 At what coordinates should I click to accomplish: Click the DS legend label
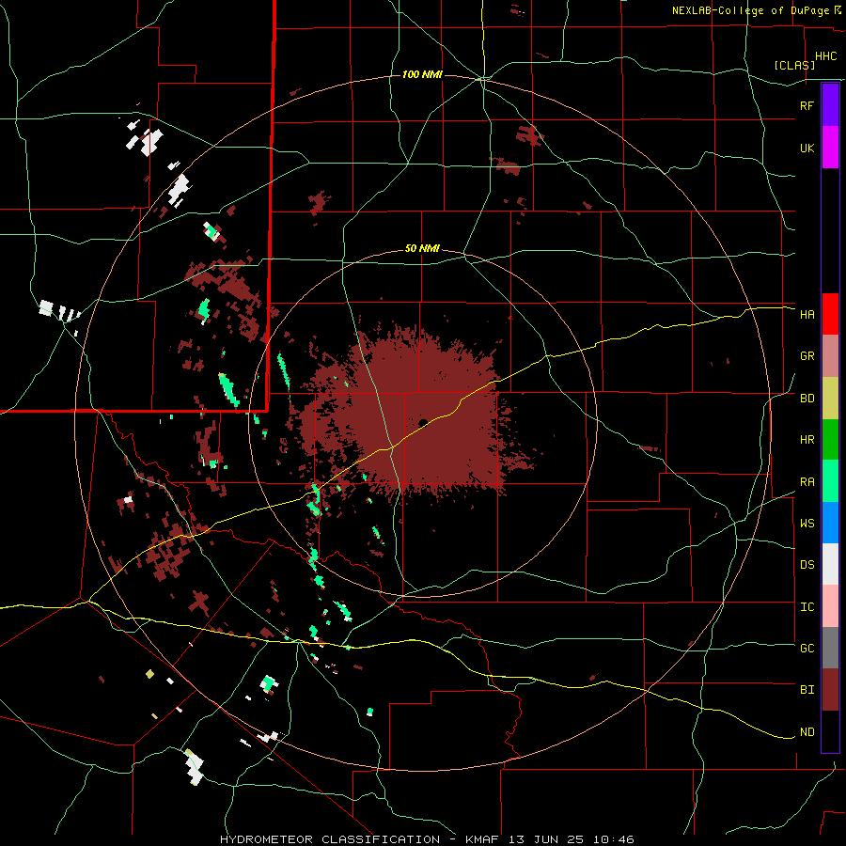click(807, 564)
